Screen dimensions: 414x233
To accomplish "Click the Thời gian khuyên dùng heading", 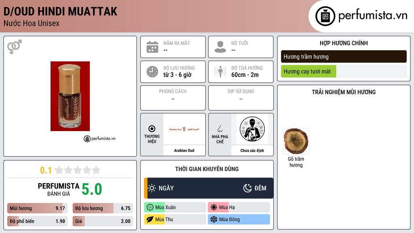I will (x=207, y=169).
